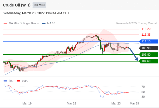Select the 108.90 current price tag
The image size is (159, 108).
coord(148,48)
